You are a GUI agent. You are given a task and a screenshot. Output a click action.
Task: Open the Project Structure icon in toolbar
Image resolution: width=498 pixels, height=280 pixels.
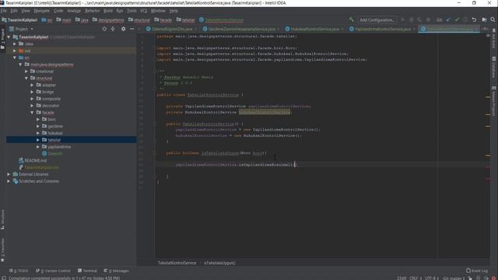[484, 19]
